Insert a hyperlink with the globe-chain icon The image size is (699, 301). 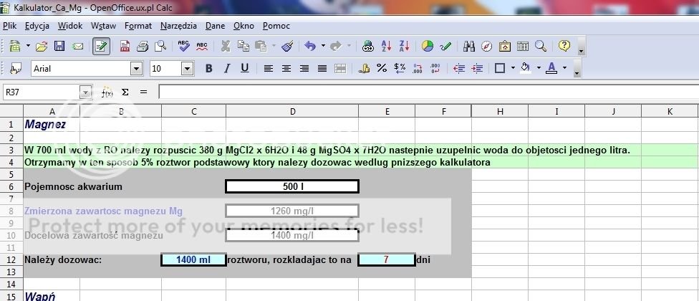[368, 46]
